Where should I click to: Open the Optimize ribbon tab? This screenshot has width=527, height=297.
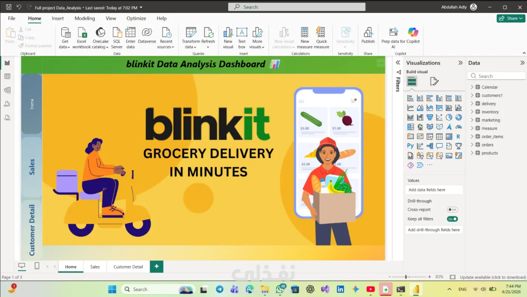[136, 18]
